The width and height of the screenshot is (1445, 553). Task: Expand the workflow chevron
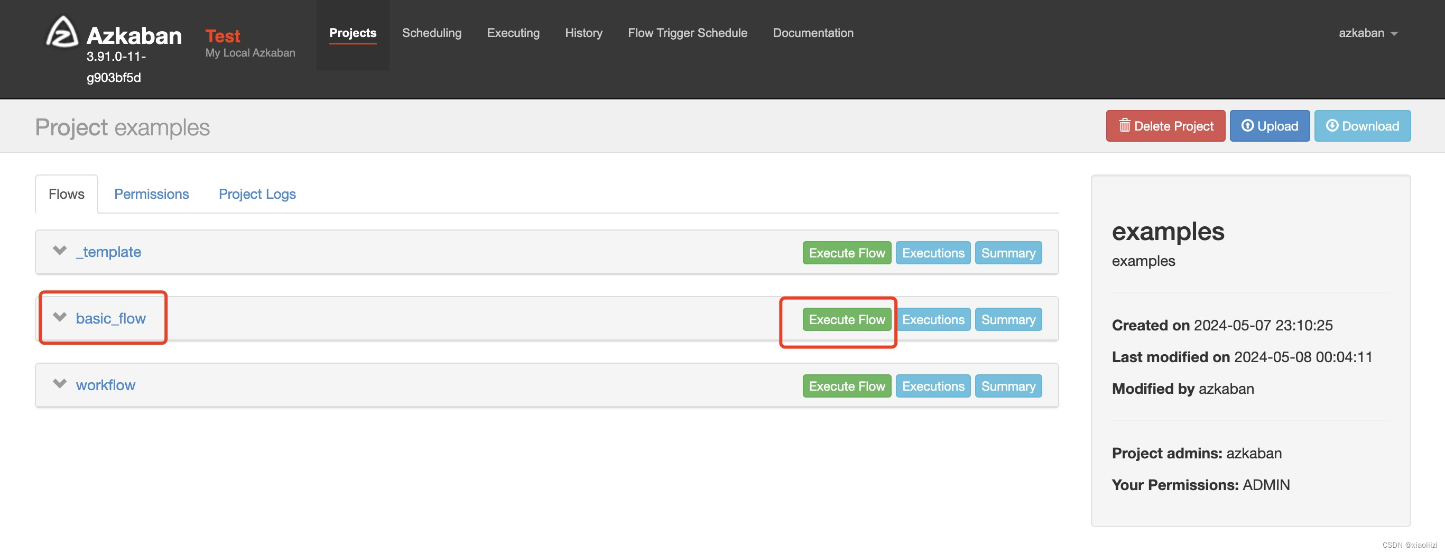coord(60,384)
